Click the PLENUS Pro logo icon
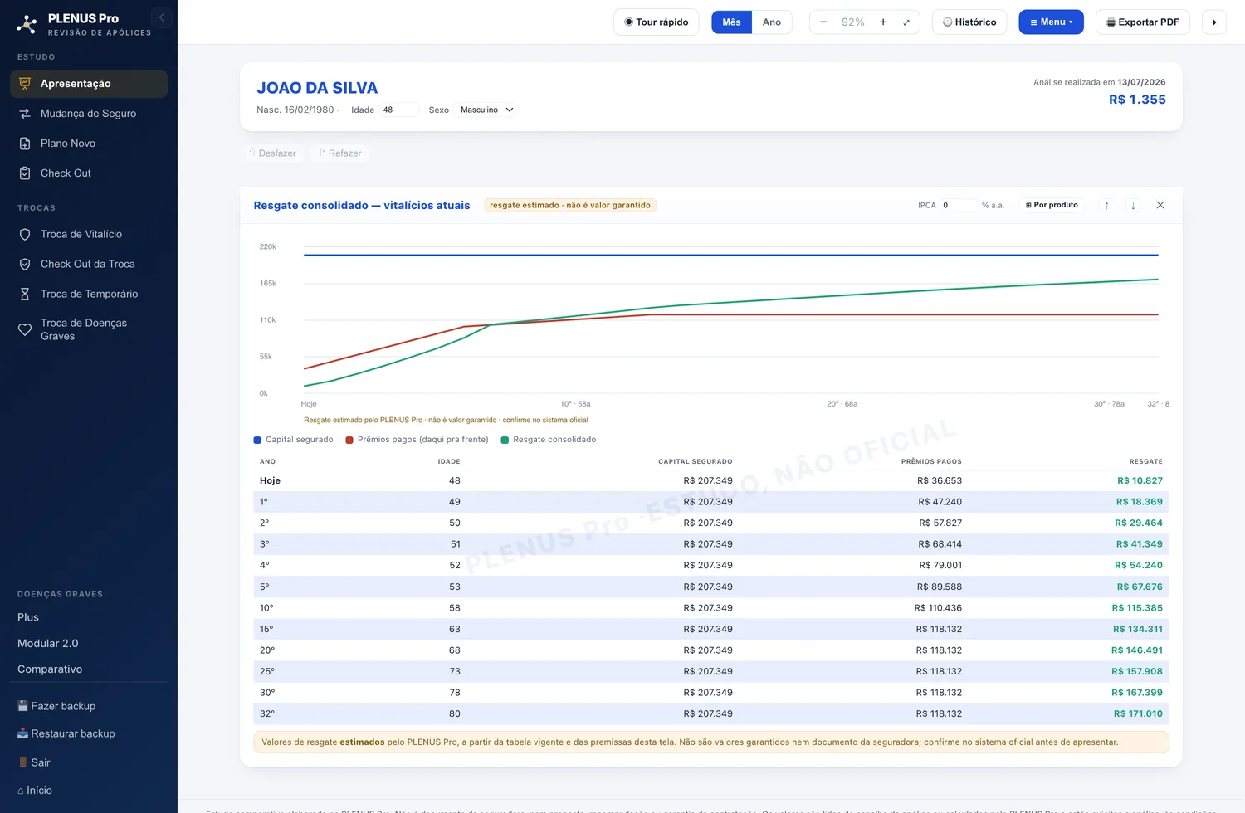This screenshot has width=1245, height=813. 27,24
